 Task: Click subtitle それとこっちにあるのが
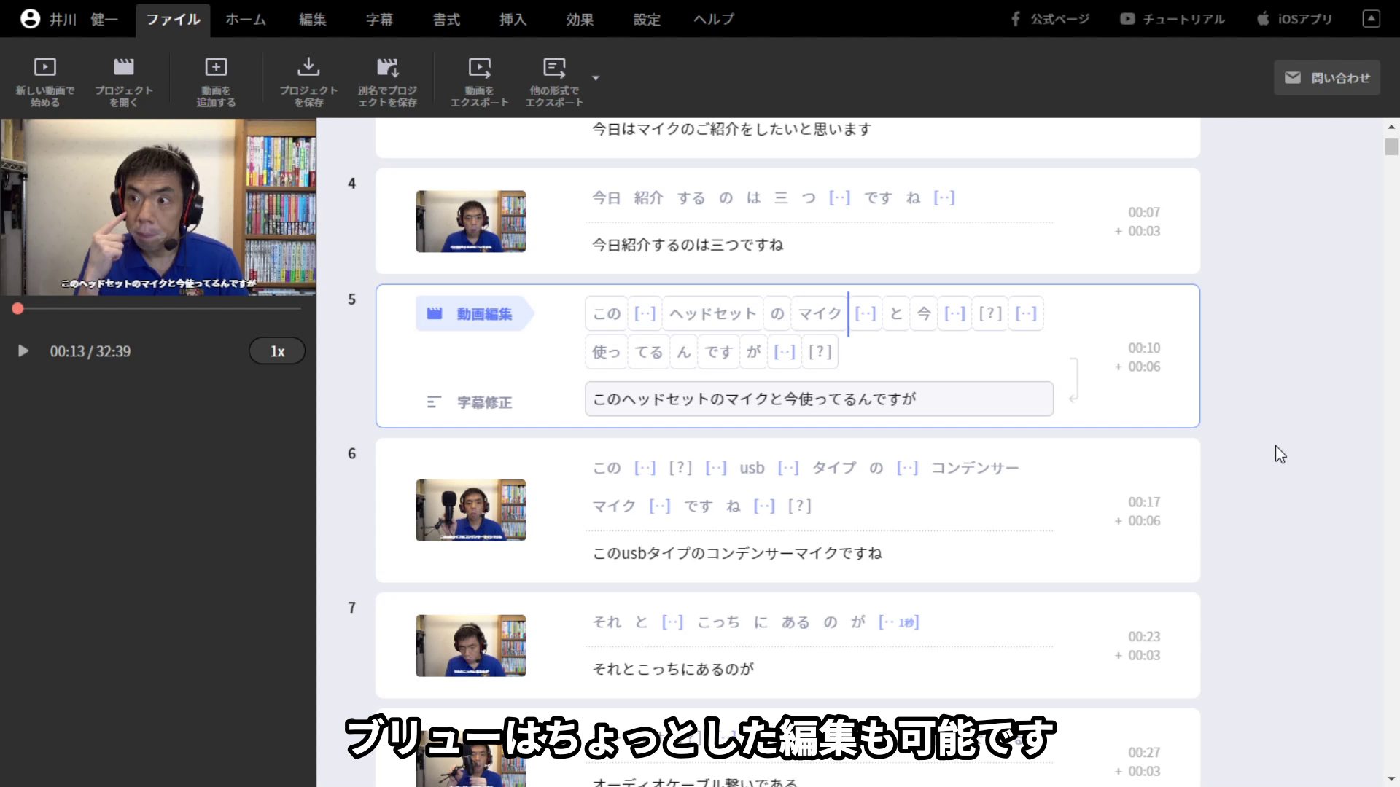pyautogui.click(x=673, y=669)
